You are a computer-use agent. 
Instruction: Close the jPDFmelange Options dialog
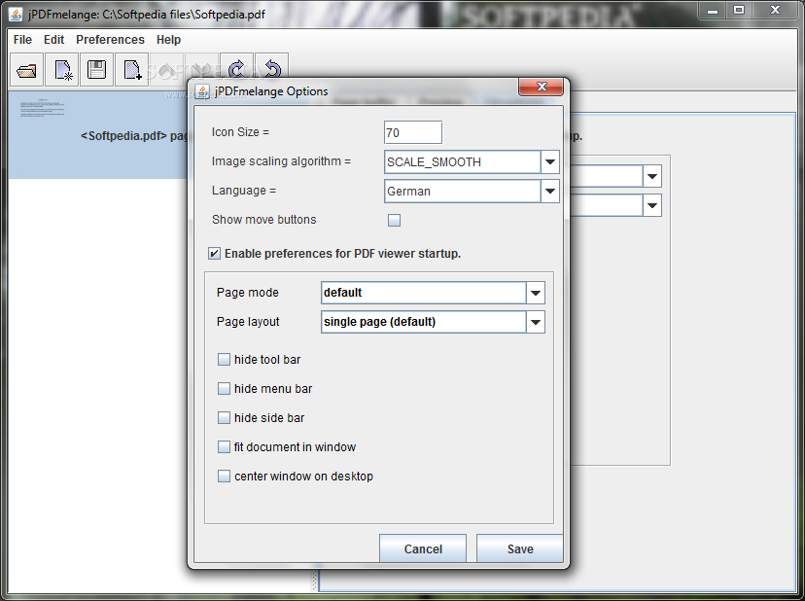[542, 87]
